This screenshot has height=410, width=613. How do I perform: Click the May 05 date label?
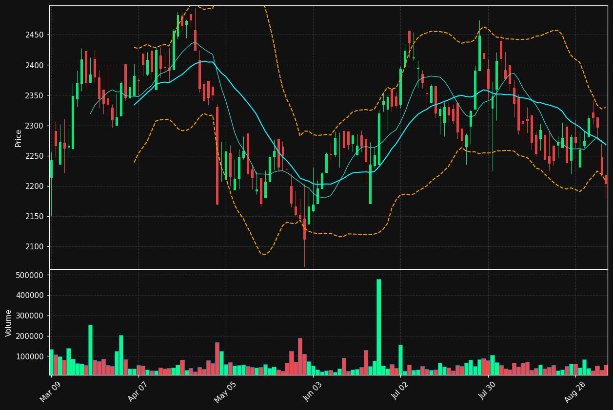click(x=225, y=392)
